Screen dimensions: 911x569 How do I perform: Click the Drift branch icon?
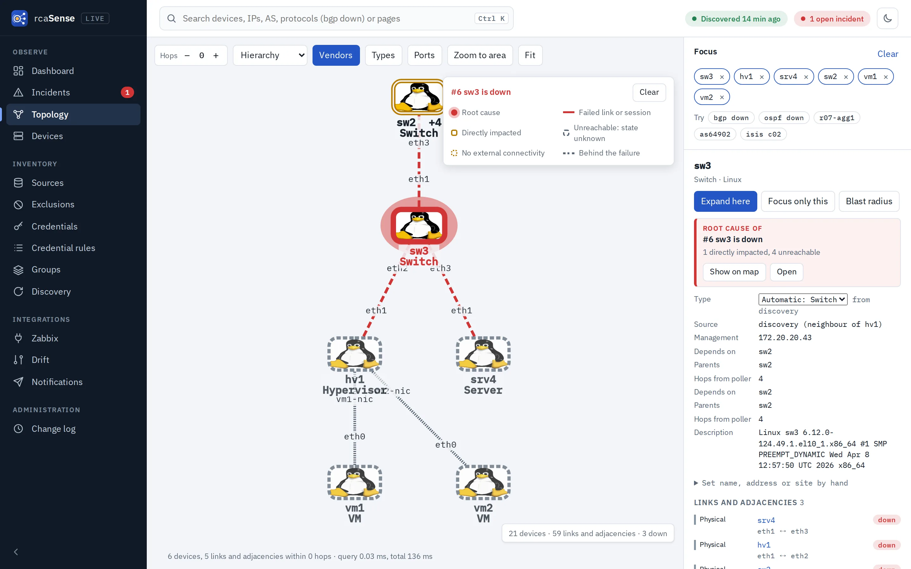[x=18, y=360]
